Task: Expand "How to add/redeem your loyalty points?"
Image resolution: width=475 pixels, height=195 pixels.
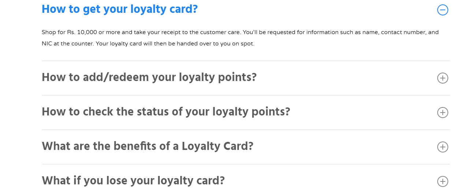Action: pos(442,78)
